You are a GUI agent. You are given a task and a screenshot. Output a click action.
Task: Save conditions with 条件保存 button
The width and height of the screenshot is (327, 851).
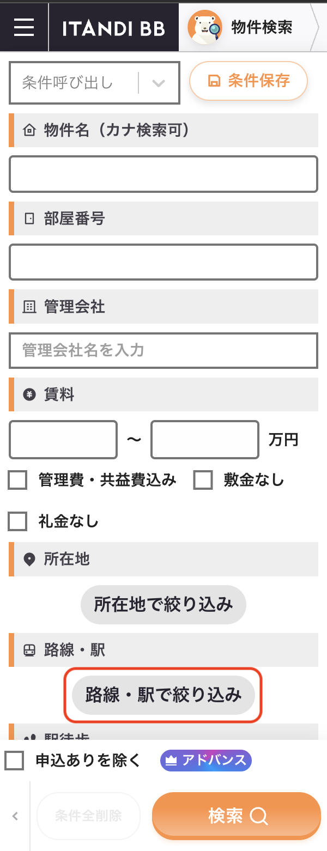(249, 82)
